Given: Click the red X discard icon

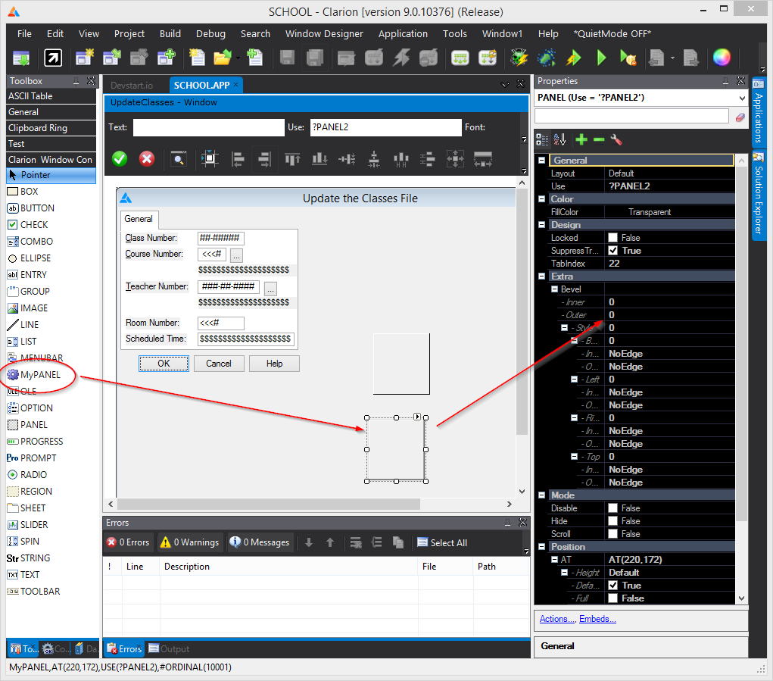Looking at the screenshot, I should [x=147, y=158].
